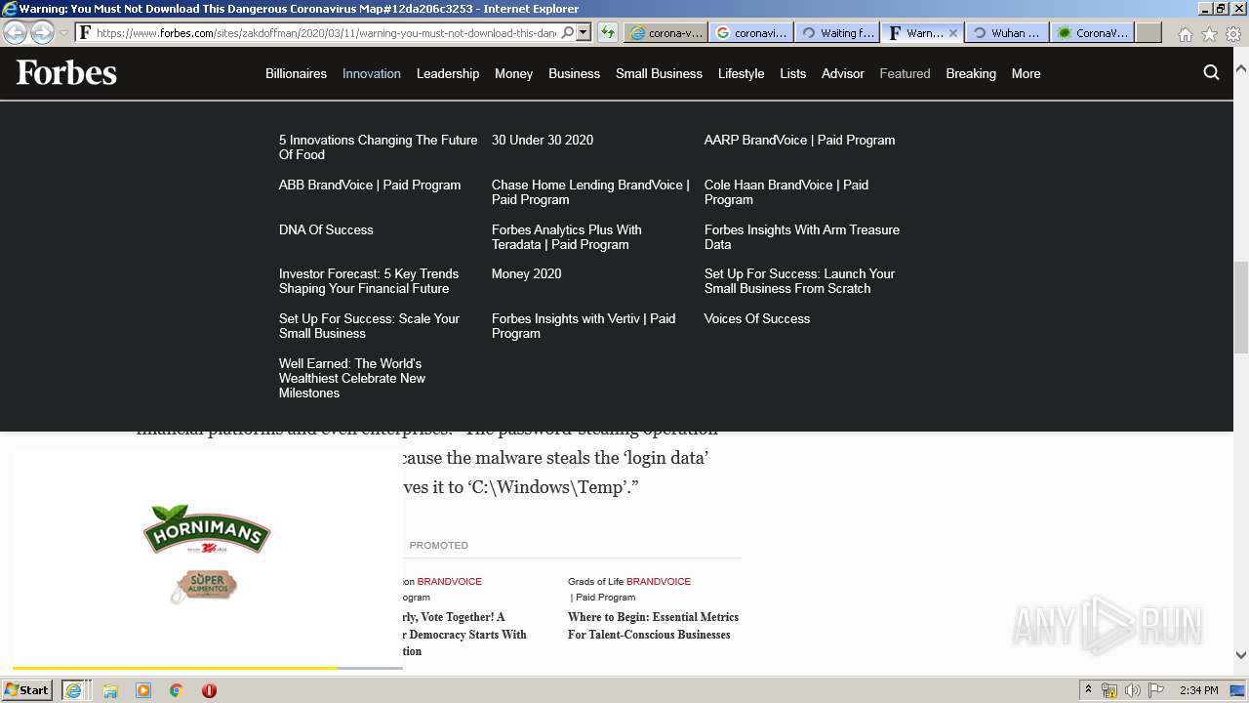Open a blank new tab

click(1148, 32)
